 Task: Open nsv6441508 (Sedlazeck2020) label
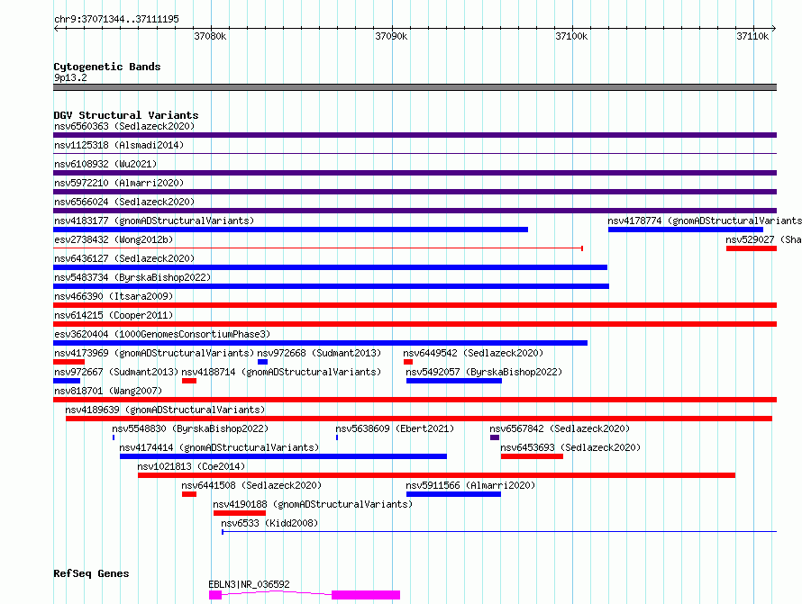pyautogui.click(x=251, y=485)
